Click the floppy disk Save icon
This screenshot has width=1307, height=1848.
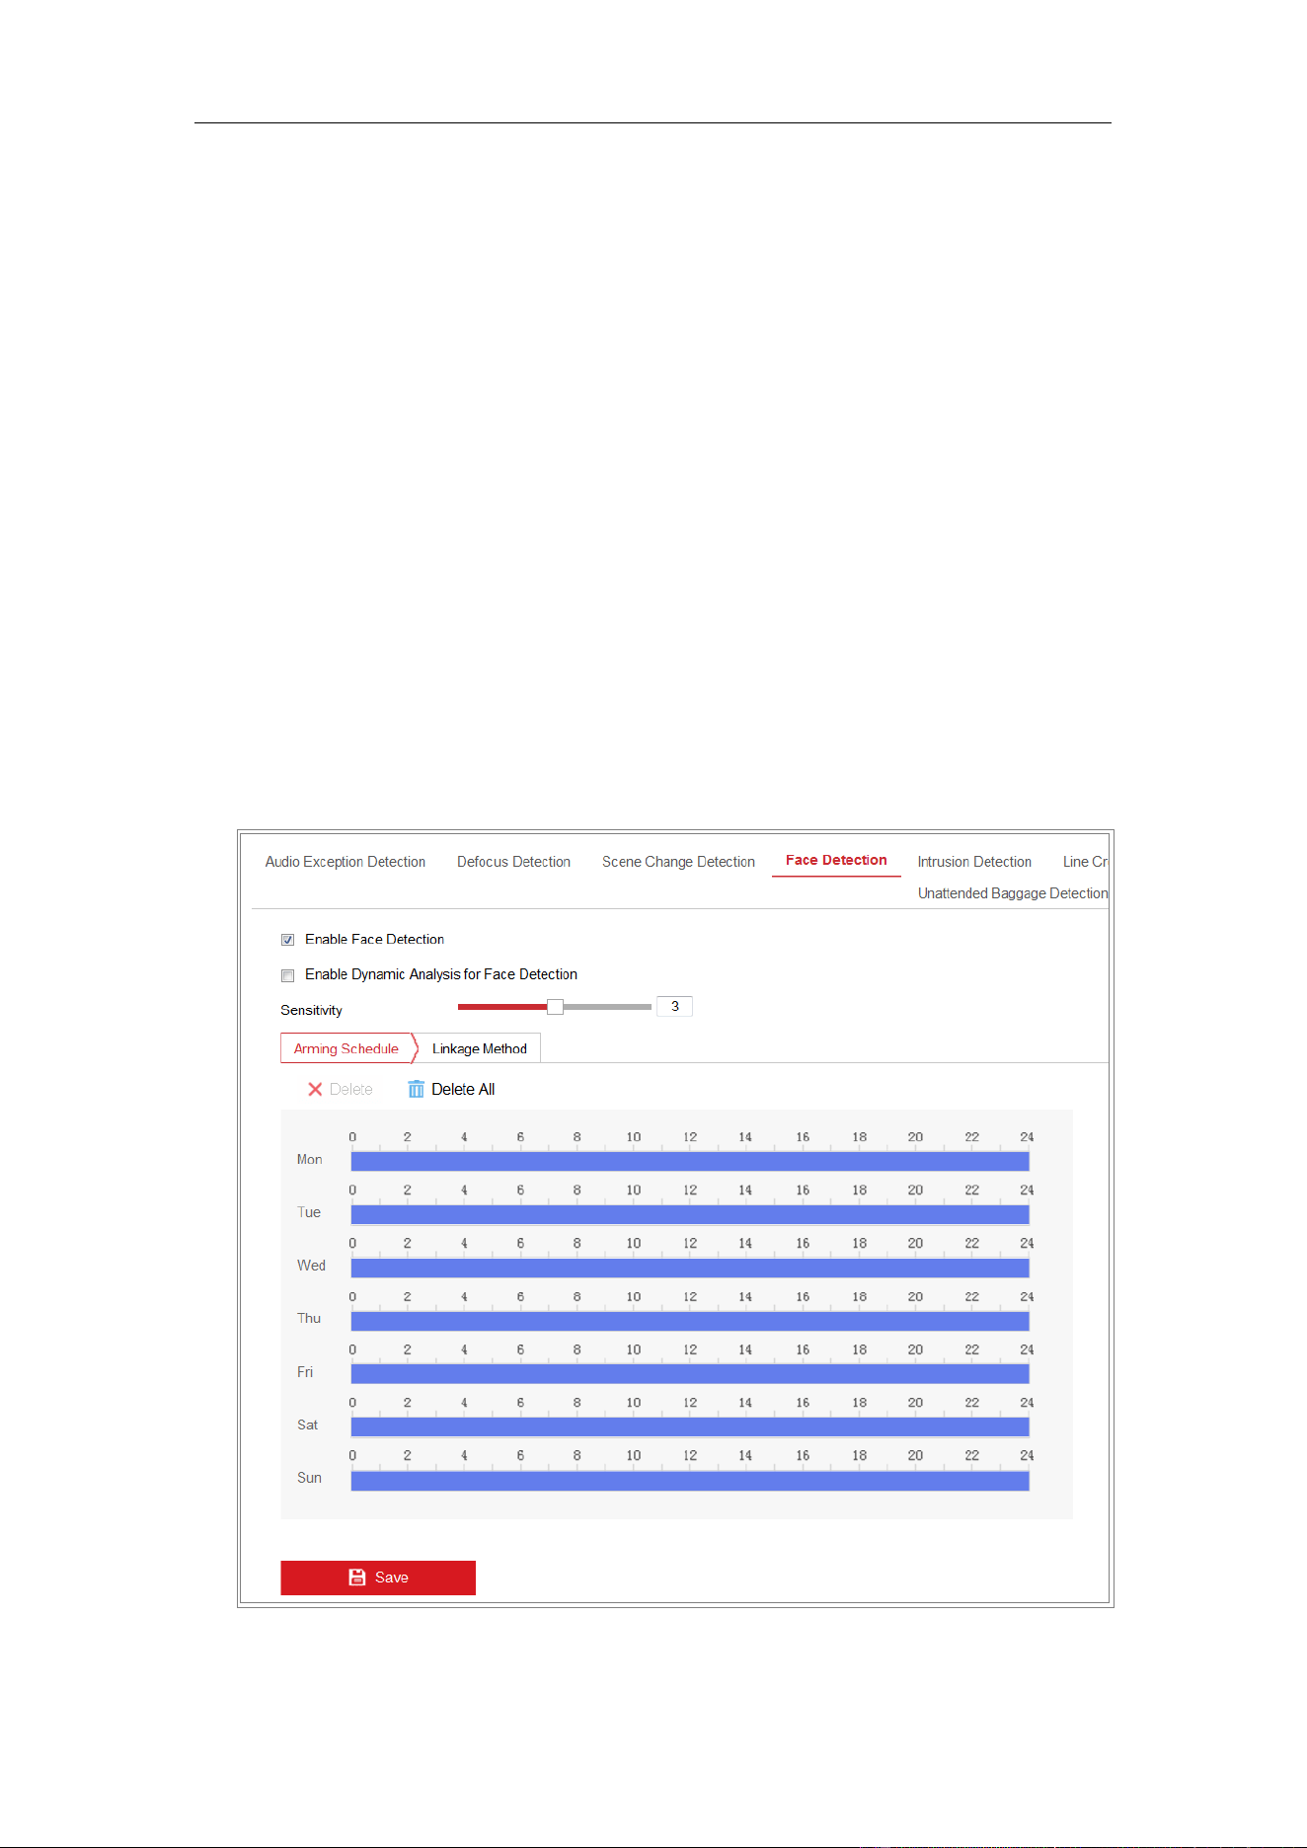357,1578
